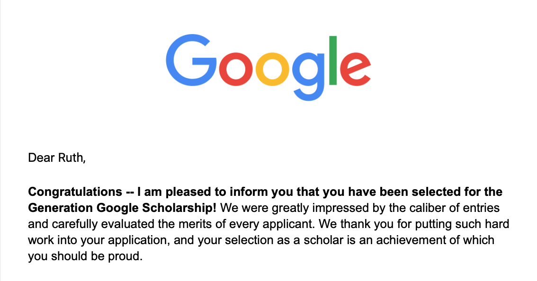
Task: Click the "Dear Ruth," greeting line
Action: (57, 158)
